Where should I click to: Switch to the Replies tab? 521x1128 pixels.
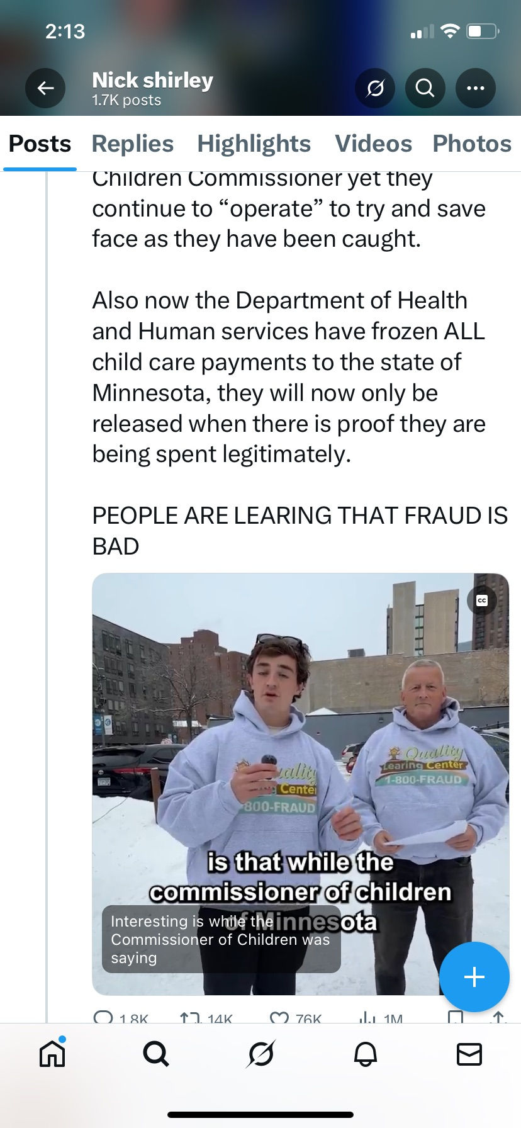133,144
